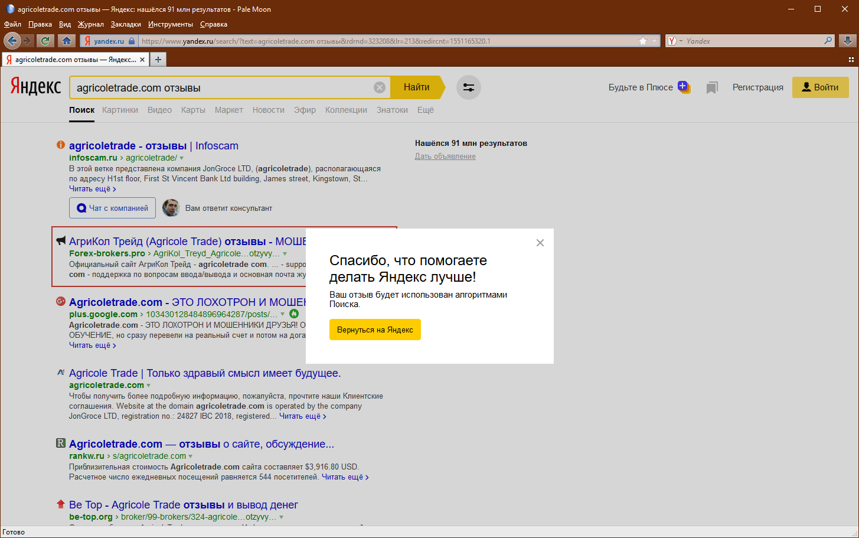859x538 pixels.
Task: Reload the current page
Action: (x=45, y=41)
